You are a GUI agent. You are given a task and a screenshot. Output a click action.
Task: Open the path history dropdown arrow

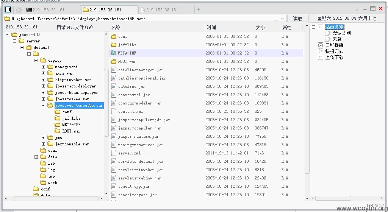[283, 19]
